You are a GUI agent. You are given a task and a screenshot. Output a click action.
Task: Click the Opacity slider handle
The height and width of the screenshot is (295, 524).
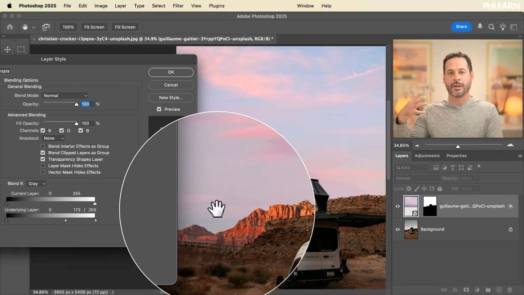coord(76,104)
